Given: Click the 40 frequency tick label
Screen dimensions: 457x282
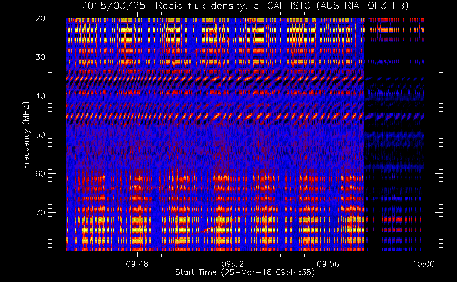Looking at the screenshot, I should 40,96.
